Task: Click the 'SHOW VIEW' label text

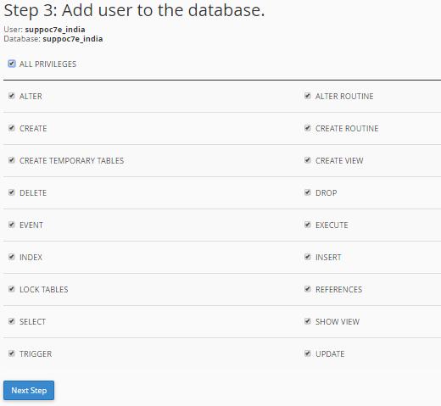Action: pos(338,322)
